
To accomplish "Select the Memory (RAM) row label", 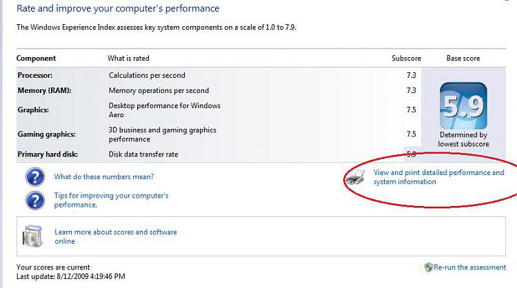I will (x=44, y=90).
